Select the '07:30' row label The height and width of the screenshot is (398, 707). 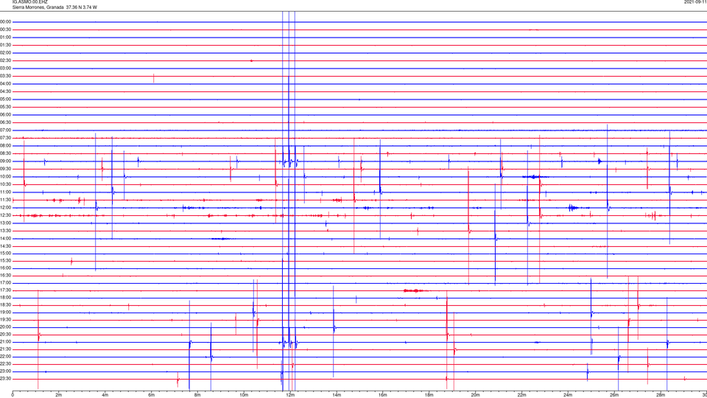(x=6, y=138)
